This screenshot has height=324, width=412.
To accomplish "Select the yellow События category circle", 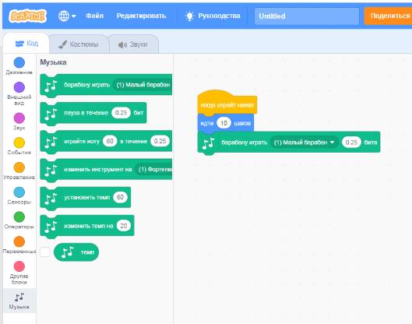I will [19, 143].
